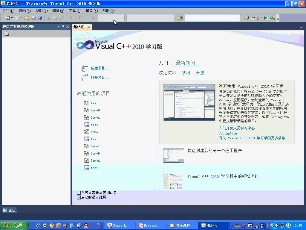This screenshot has width=306, height=230.
Task: Click the Start Page toolbar icon
Action: (x=266, y=18)
